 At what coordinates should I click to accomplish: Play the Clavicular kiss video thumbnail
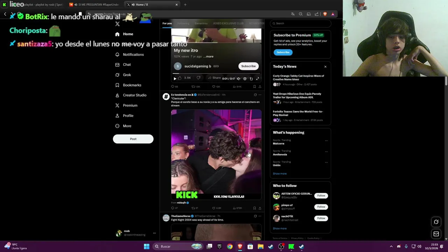216,154
